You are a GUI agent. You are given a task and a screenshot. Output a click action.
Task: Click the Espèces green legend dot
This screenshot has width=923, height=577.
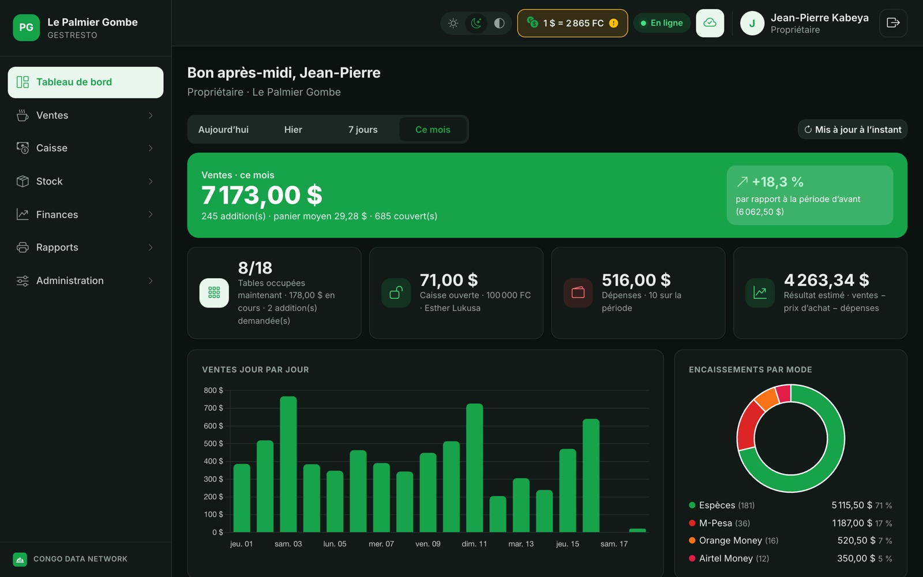[x=692, y=505]
